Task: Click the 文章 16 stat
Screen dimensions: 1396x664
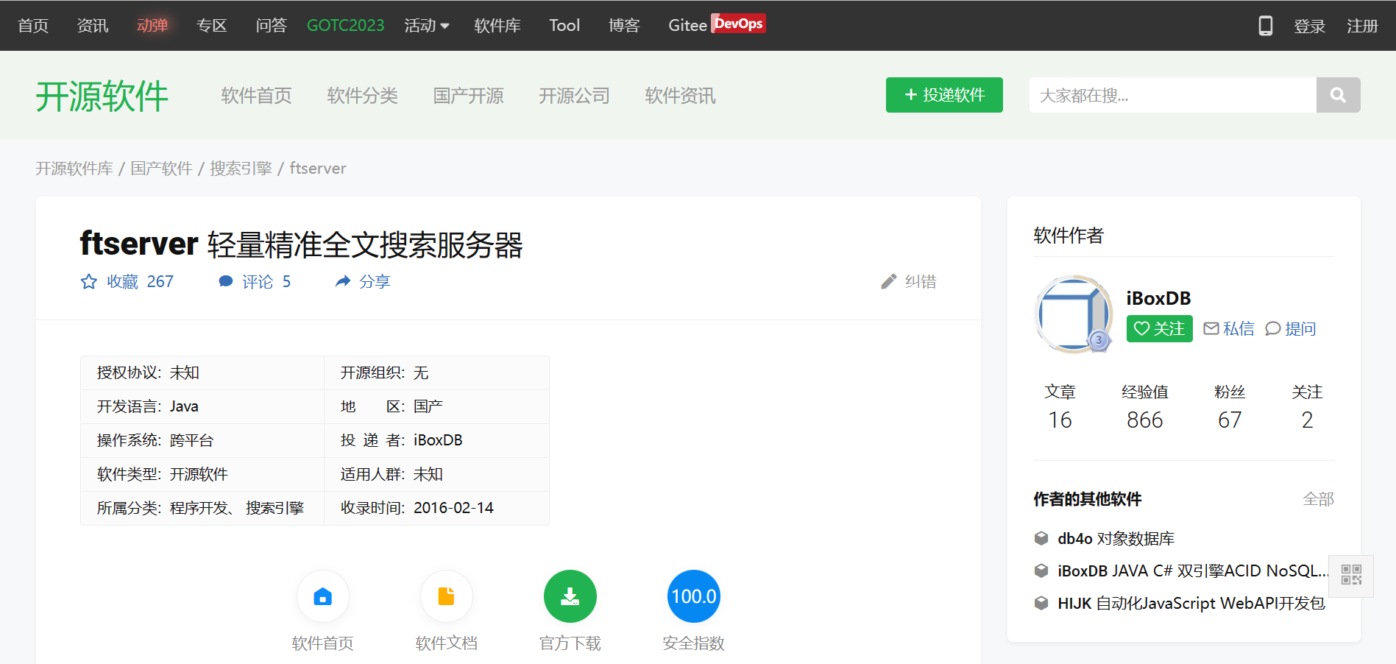Action: tap(1060, 406)
